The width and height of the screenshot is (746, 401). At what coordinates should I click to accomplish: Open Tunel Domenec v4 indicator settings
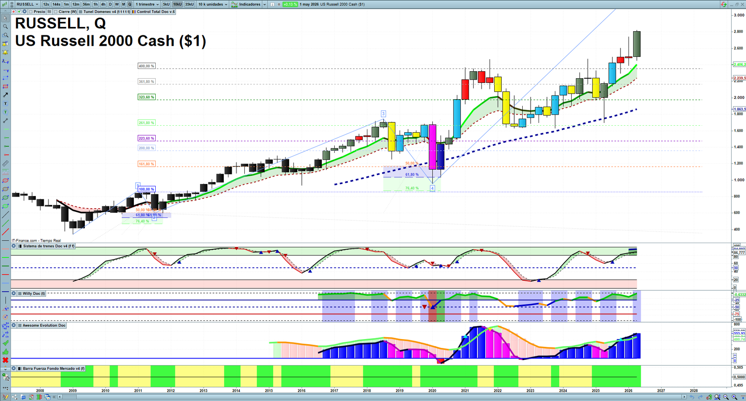[x=106, y=12]
